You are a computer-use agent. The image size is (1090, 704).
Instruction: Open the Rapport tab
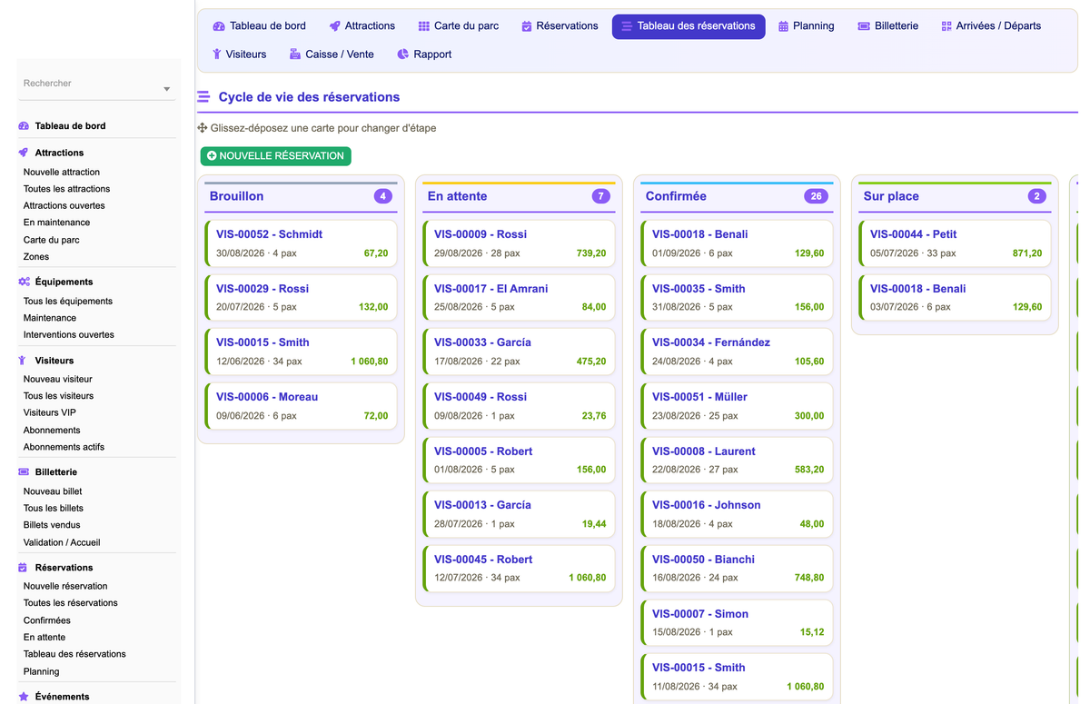pyautogui.click(x=424, y=55)
